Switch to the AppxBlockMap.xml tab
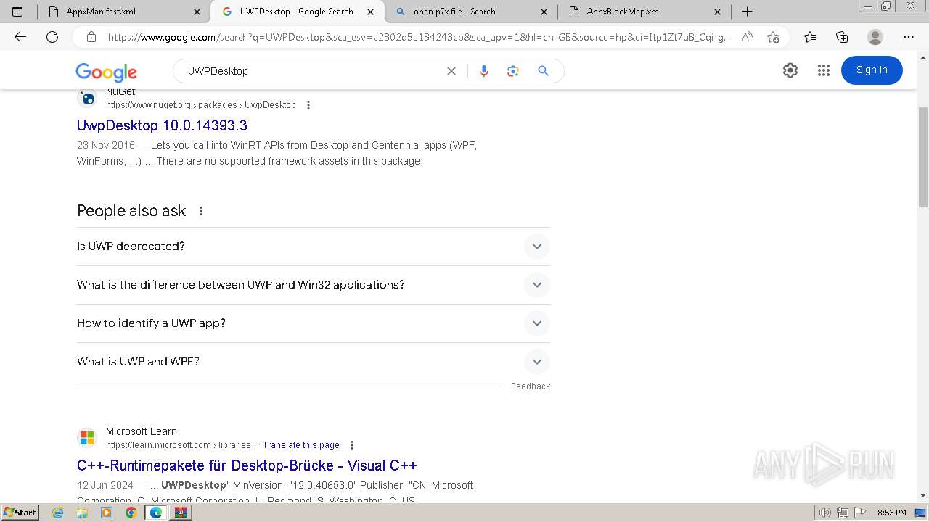Image resolution: width=929 pixels, height=522 pixels. pyautogui.click(x=644, y=12)
